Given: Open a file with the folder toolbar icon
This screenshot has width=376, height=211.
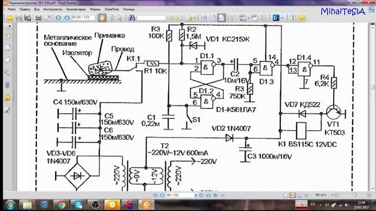Looking at the screenshot, I should (10, 18).
